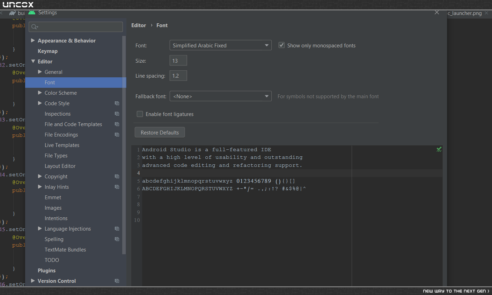Click the search magnifier icon in Settings
492x295 pixels.
(x=34, y=27)
